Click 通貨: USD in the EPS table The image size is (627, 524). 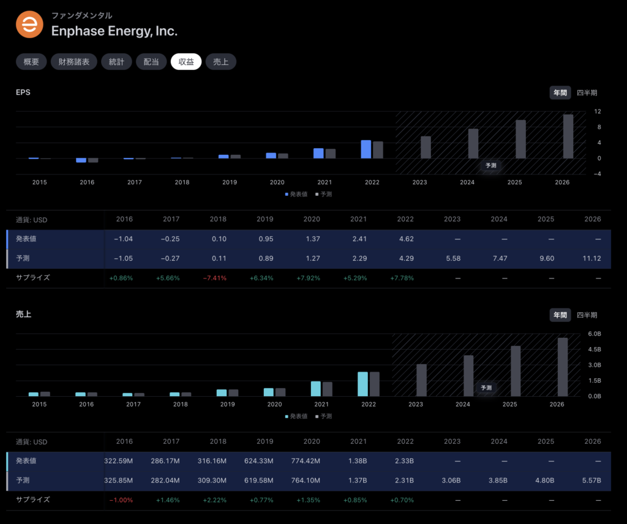(x=32, y=220)
